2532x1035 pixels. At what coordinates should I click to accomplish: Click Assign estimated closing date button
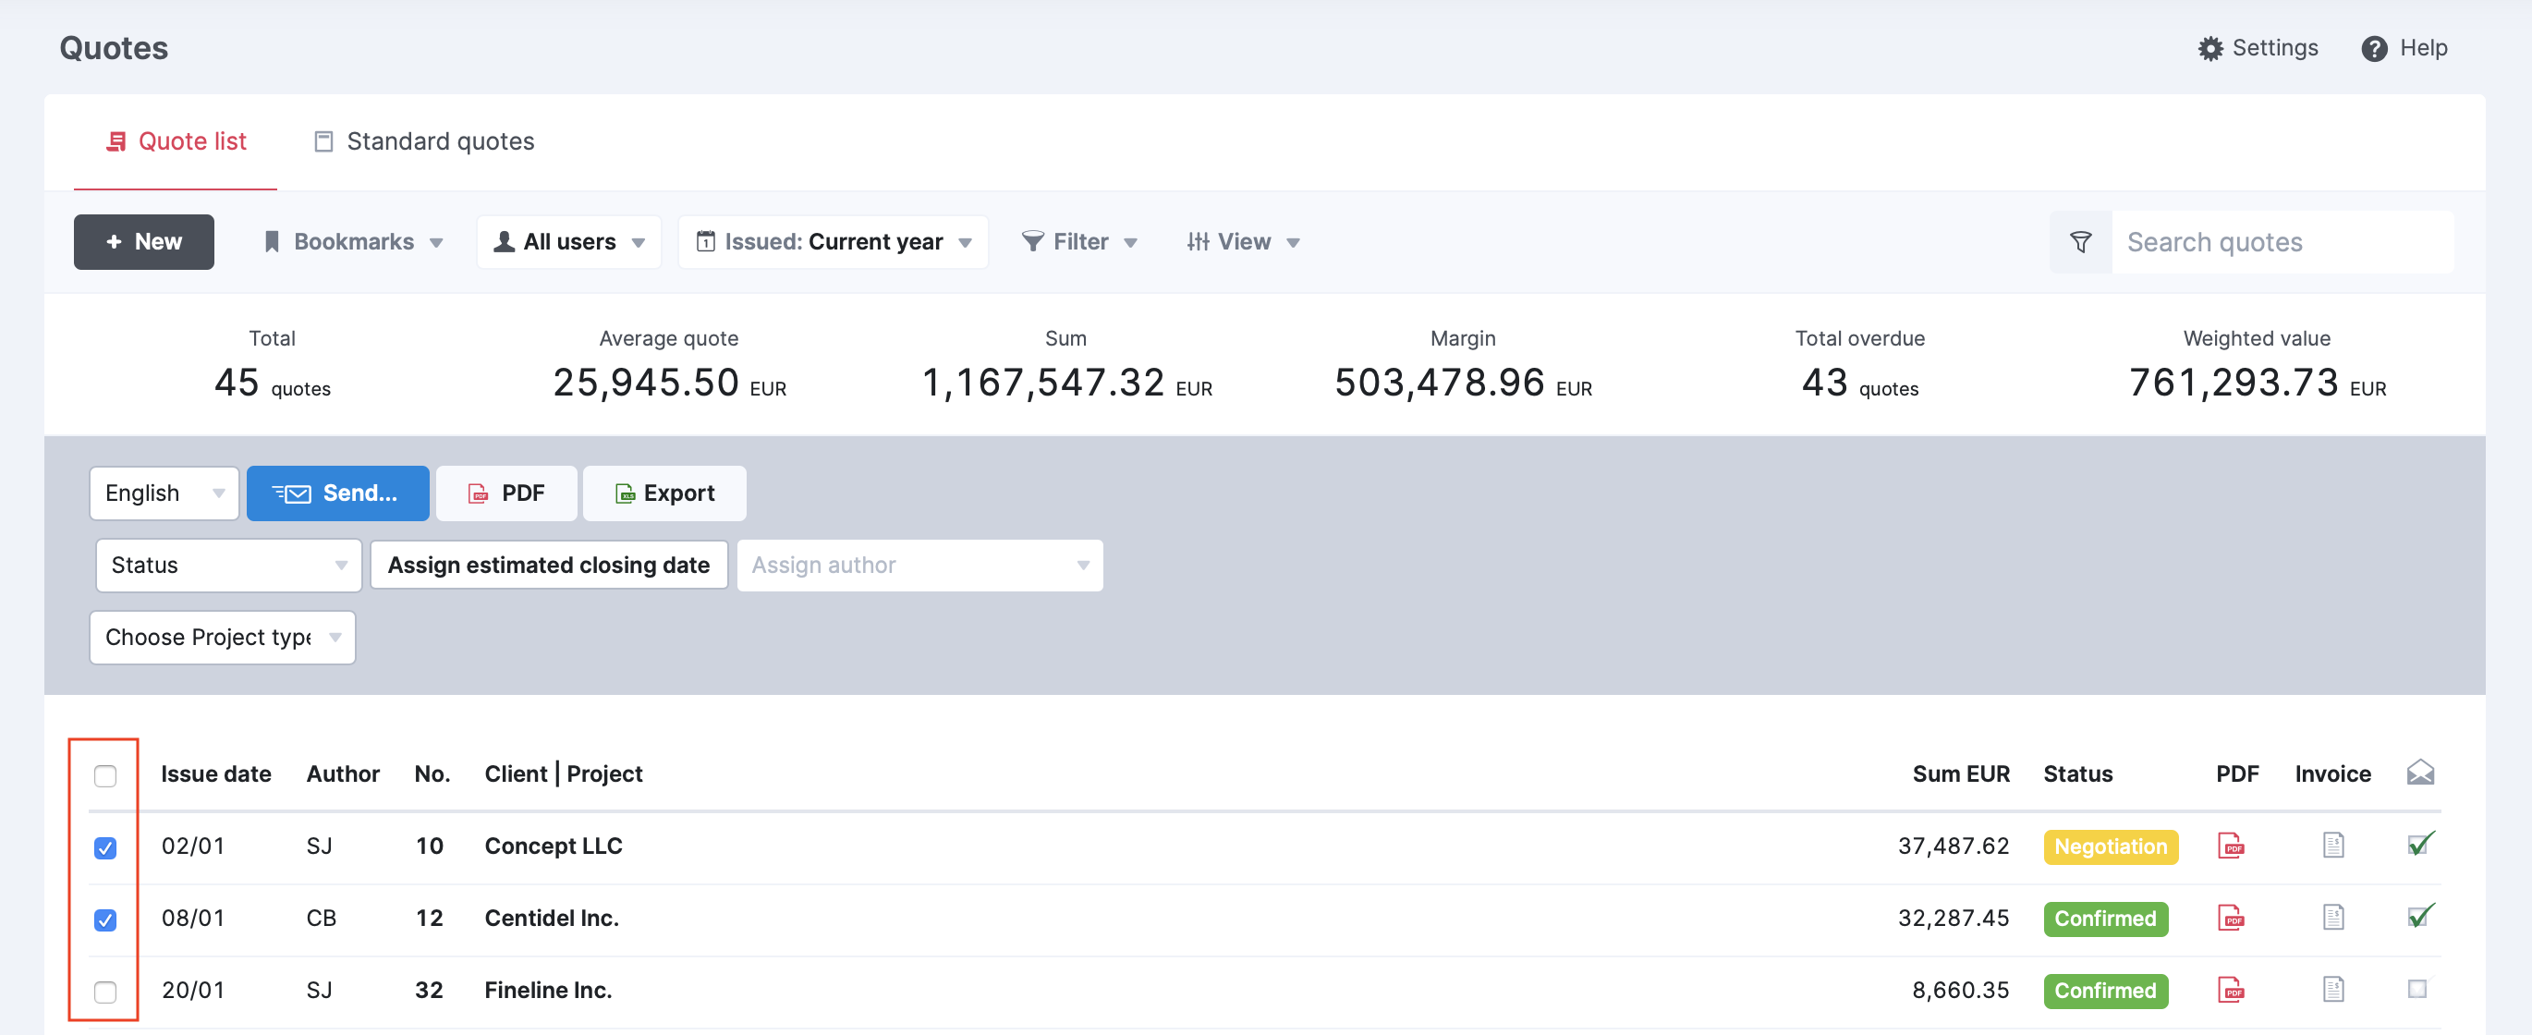pyautogui.click(x=549, y=566)
